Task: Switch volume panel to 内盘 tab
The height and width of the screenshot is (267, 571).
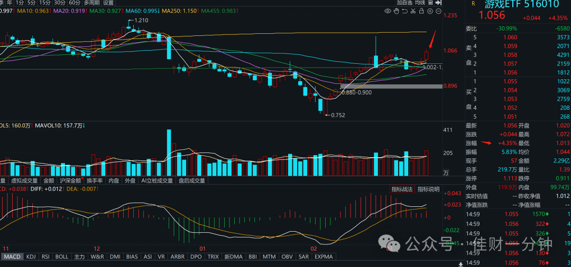Action: 114,180
